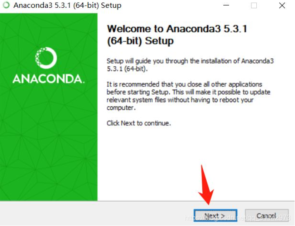This screenshot has width=295, height=226.
Task: Click the 'It is recommended' paragraph
Action: pos(188,96)
